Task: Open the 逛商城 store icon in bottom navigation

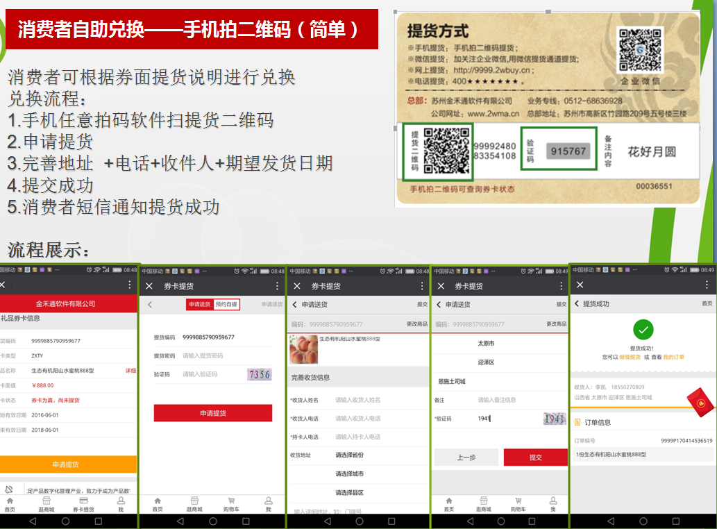Action: (47, 501)
